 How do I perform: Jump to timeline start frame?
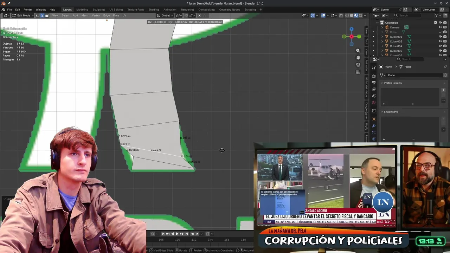tap(163, 234)
